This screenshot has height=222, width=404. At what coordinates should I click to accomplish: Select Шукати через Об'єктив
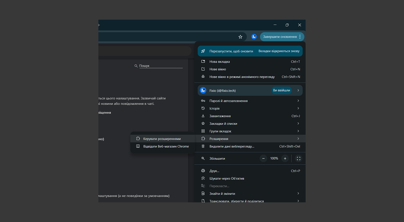click(227, 178)
